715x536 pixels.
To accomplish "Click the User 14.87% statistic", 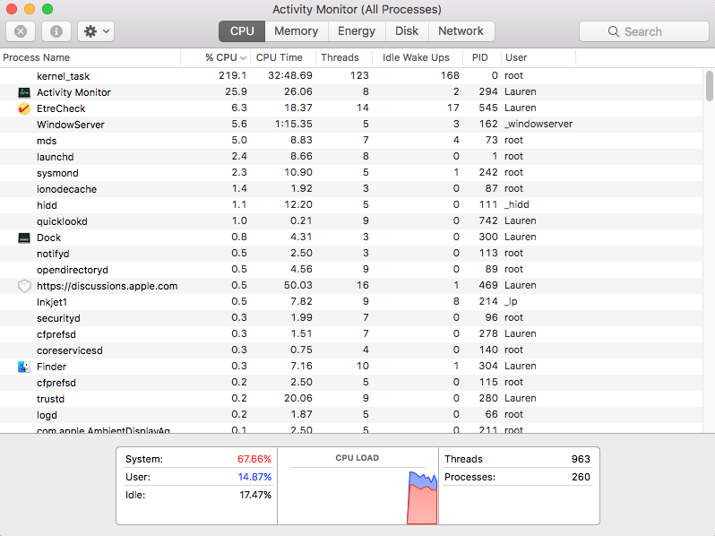I will 198,477.
